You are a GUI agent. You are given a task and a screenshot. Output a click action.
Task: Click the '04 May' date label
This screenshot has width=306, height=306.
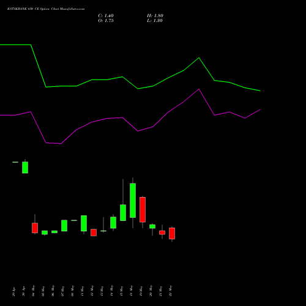pyautogui.click(x=33, y=291)
